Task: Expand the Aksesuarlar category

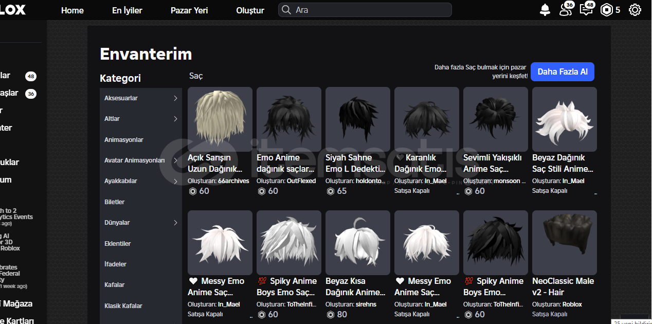Action: pyautogui.click(x=141, y=98)
